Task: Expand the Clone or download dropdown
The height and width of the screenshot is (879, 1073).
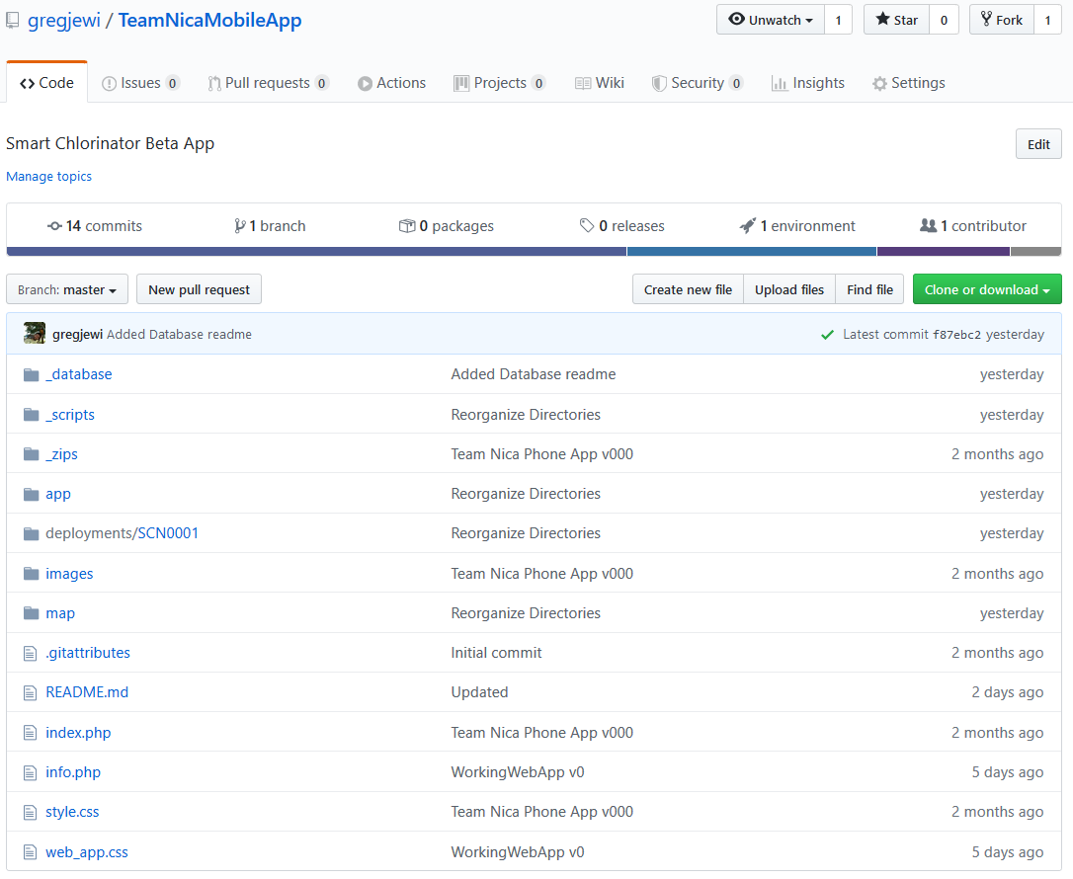Action: [987, 289]
